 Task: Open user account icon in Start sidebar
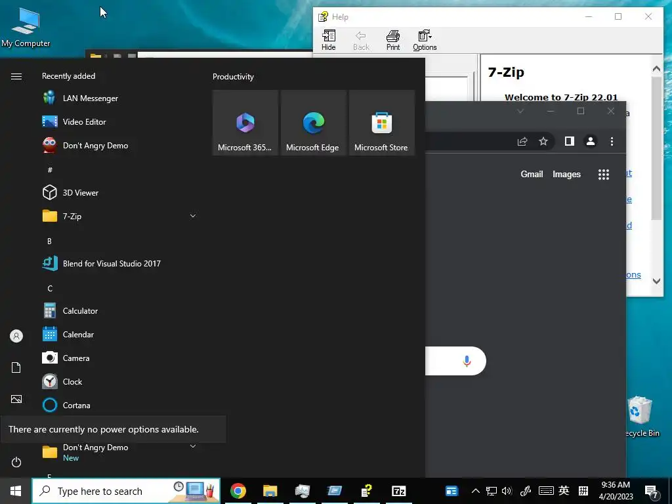pos(16,336)
